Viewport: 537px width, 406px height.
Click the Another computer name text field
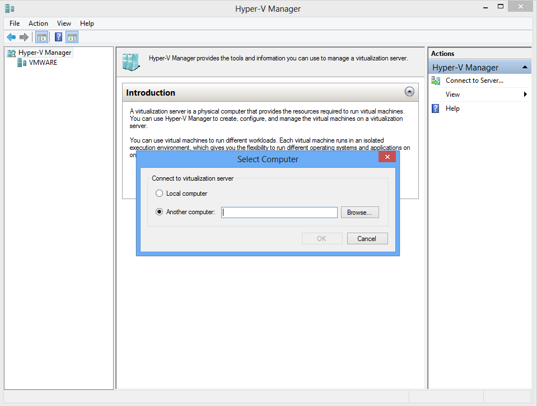pos(279,213)
